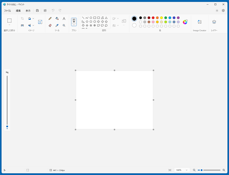Viewport: 229px width, 175px height.
Task: Click the Brushes tool button
Action: click(74, 21)
